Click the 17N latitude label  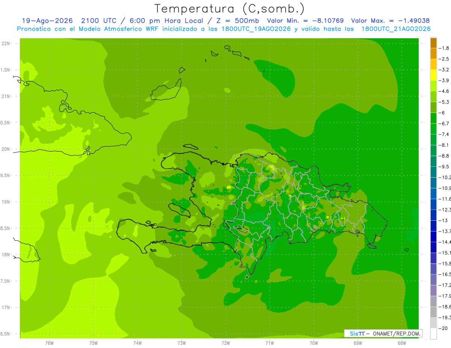point(6,307)
